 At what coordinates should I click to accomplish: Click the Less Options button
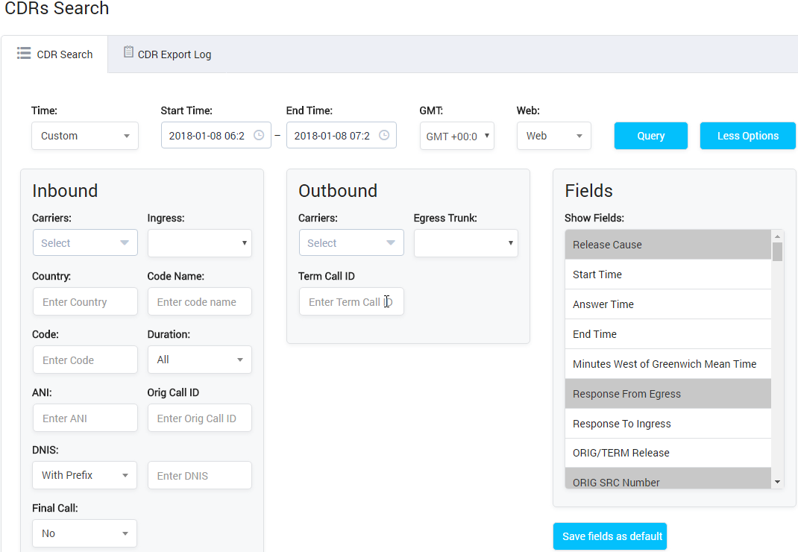click(747, 135)
